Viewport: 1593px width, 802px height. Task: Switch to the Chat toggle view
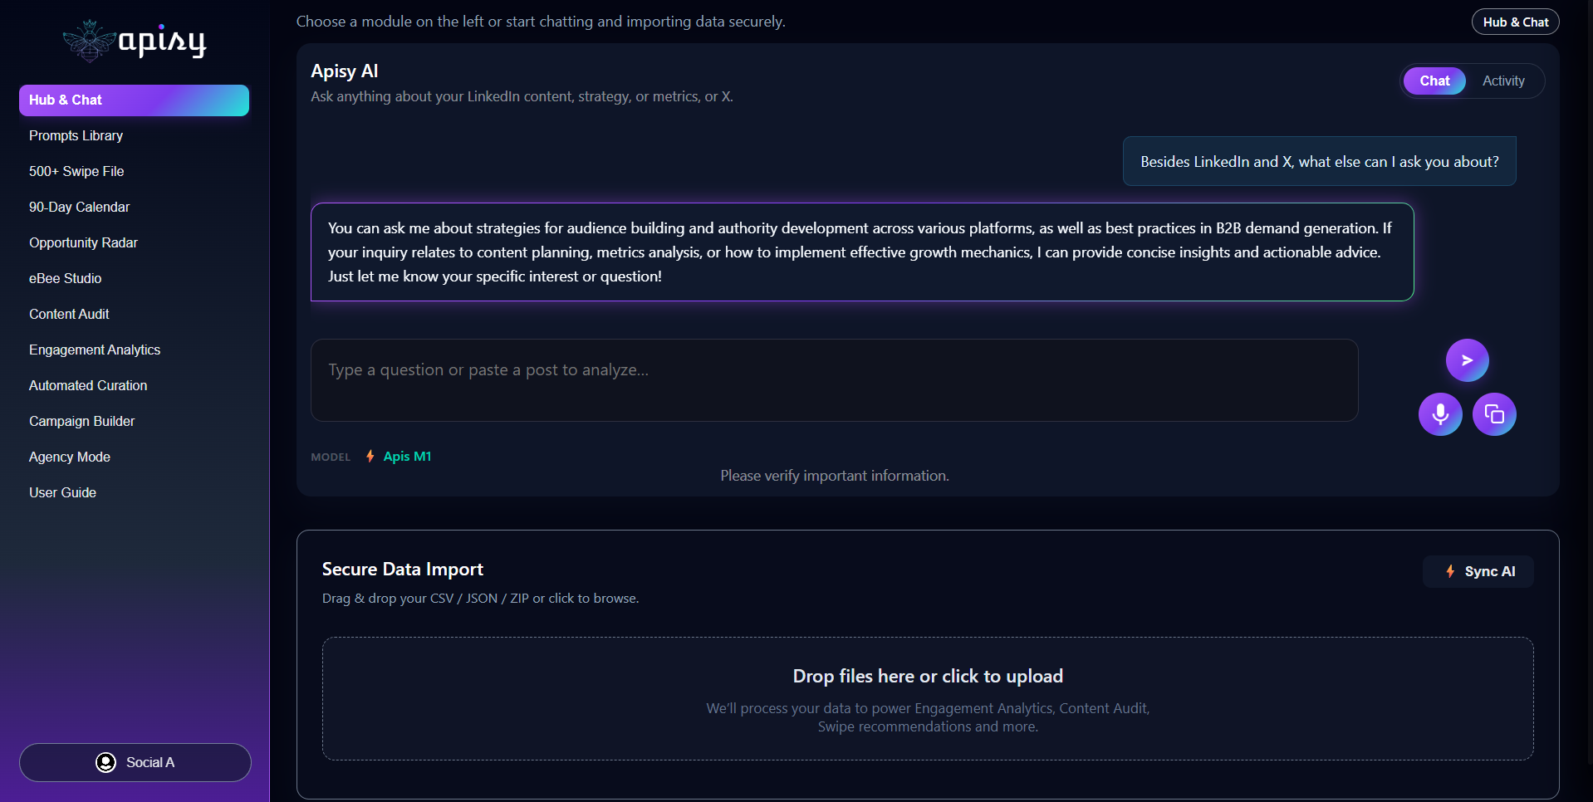pyautogui.click(x=1434, y=81)
